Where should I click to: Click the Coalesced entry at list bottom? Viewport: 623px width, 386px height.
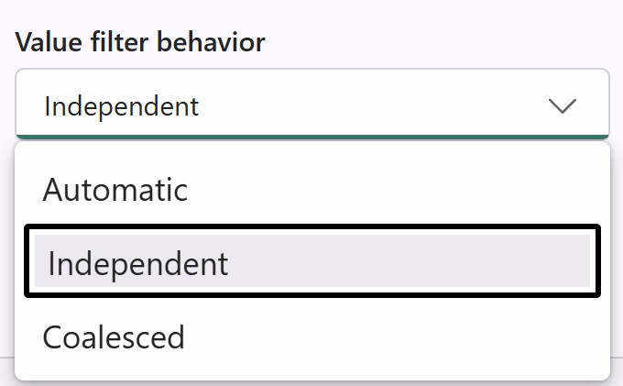(114, 336)
